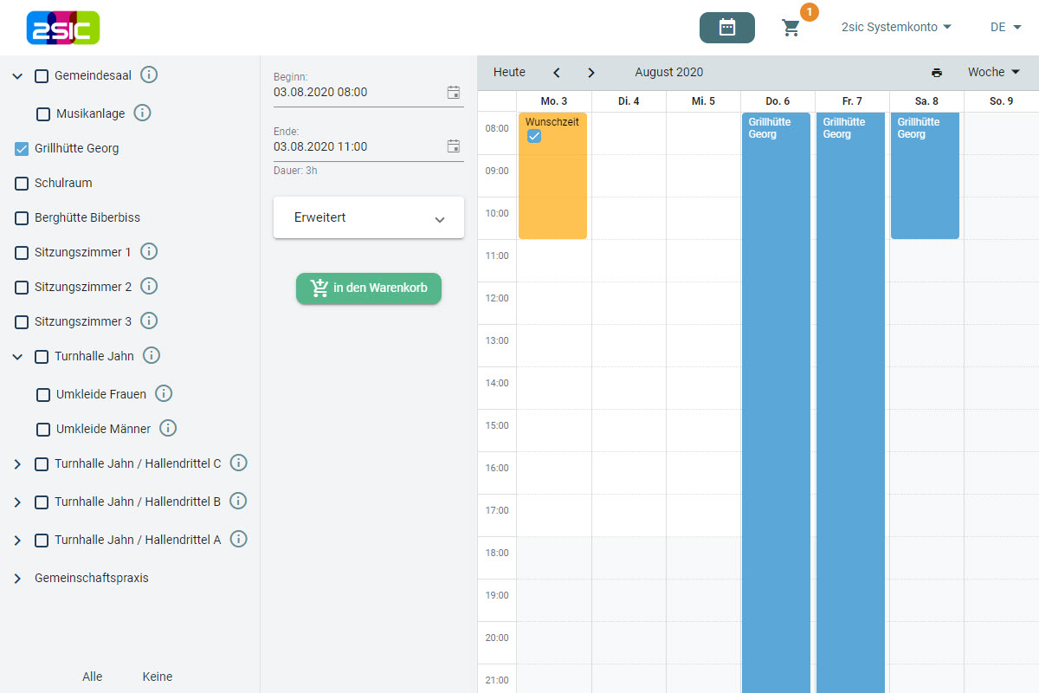Expand the Gemeinschaftspraxis tree node
The height and width of the screenshot is (693, 1039).
[x=17, y=578]
